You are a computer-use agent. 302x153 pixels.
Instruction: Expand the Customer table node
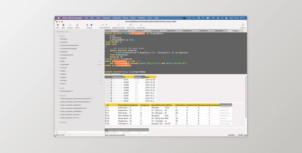point(60,42)
